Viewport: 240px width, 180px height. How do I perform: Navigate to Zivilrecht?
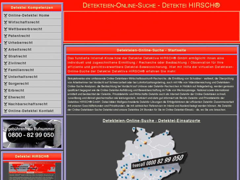32,63
